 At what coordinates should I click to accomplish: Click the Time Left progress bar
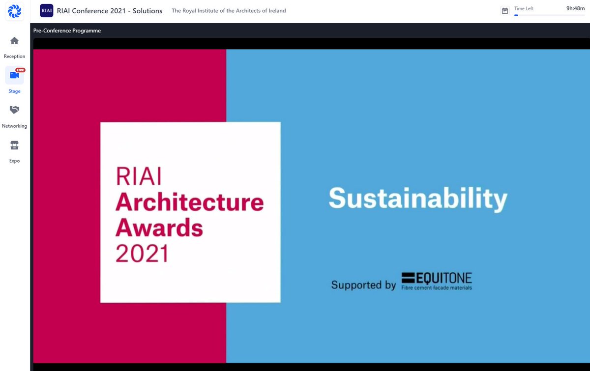pos(549,15)
